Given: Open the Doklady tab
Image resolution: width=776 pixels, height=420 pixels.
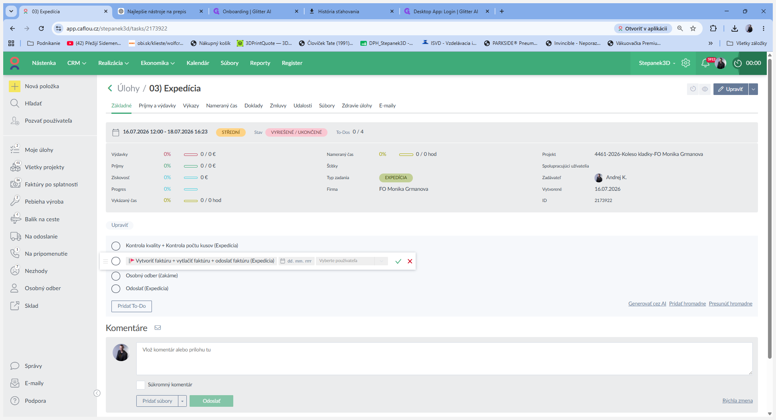Looking at the screenshot, I should tap(254, 106).
